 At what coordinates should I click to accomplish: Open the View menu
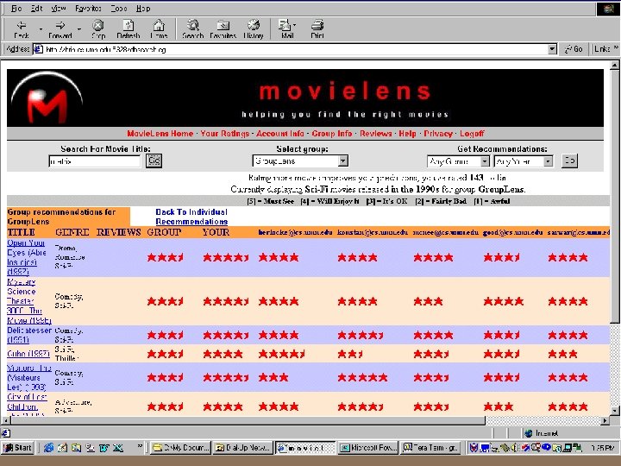59,8
